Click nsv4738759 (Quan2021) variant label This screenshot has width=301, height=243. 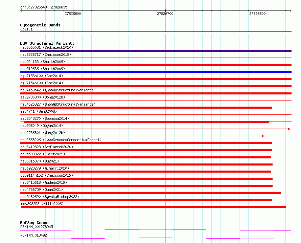coord(42,190)
